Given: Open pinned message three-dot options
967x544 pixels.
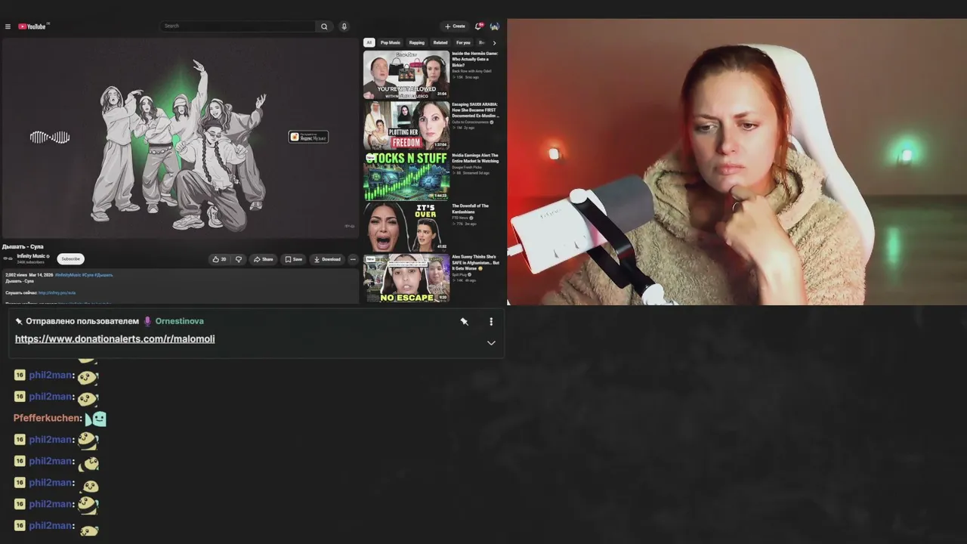Looking at the screenshot, I should pos(491,321).
